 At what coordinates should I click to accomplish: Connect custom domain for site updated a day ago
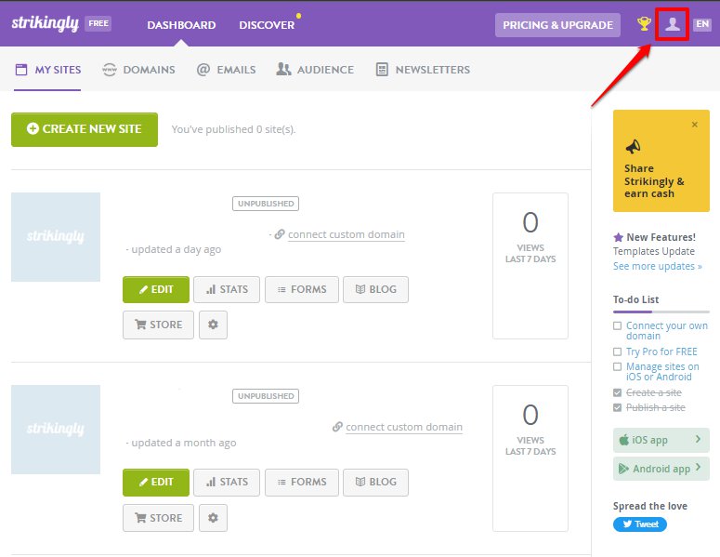tap(347, 234)
